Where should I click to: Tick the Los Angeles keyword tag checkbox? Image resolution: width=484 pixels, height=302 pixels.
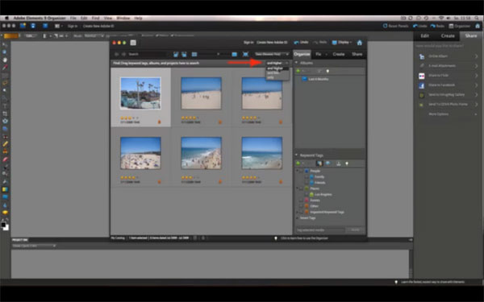coord(307,194)
